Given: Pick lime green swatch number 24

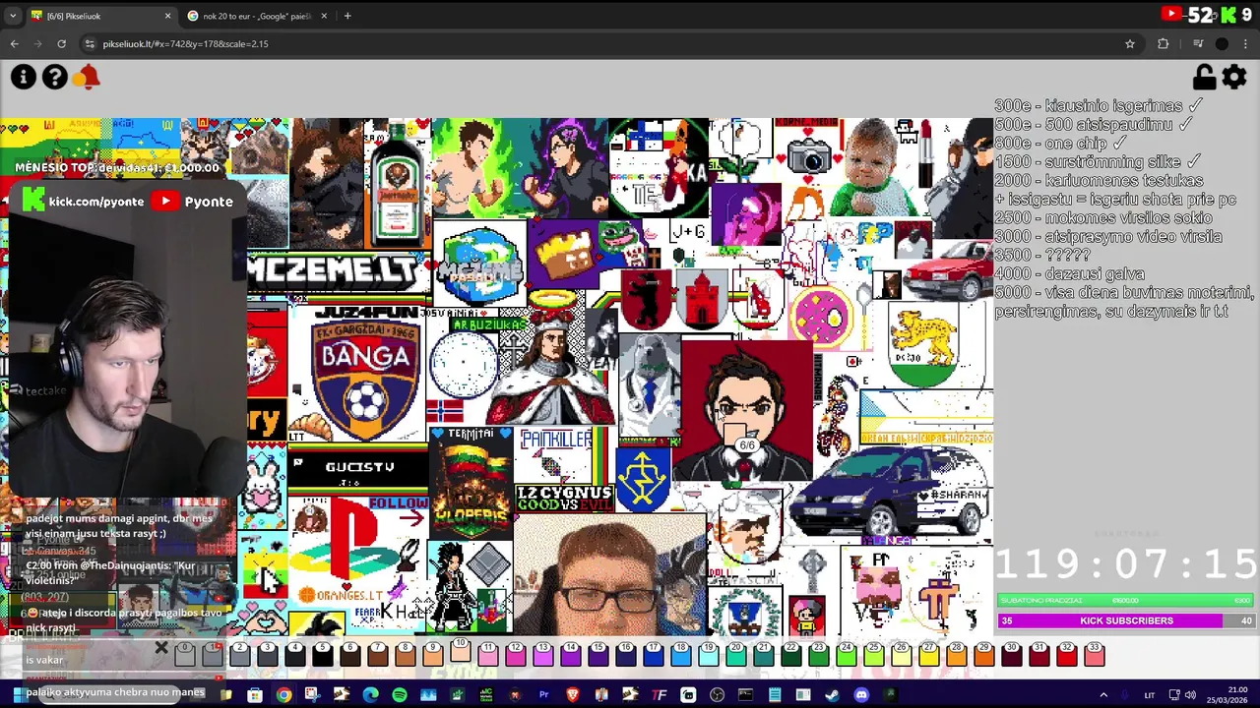Looking at the screenshot, I should pos(846,655).
